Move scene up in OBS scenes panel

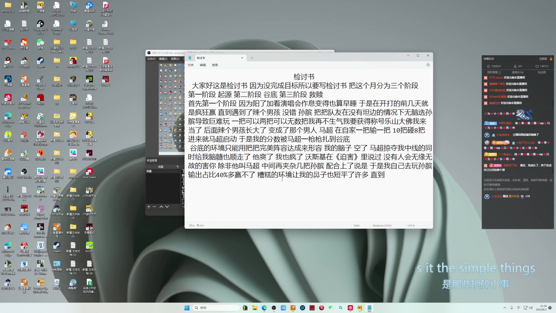(x=161, y=207)
